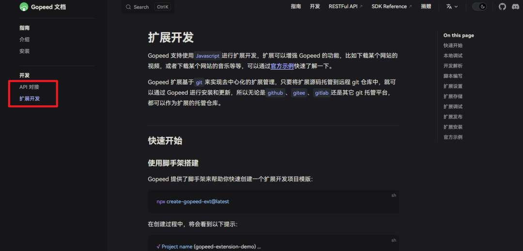Open the SDK Reference external link
523x251 pixels.
[x=392, y=7]
